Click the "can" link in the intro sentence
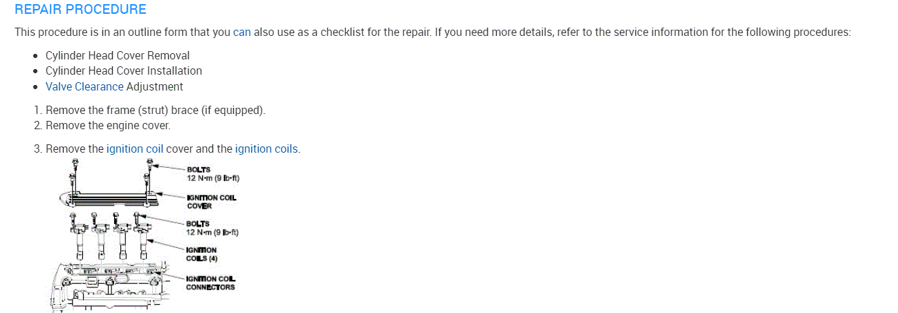 point(241,32)
